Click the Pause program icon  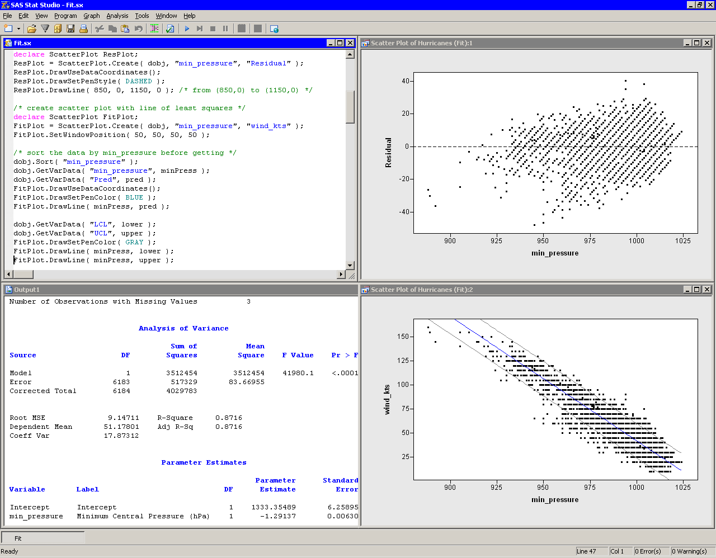click(225, 29)
